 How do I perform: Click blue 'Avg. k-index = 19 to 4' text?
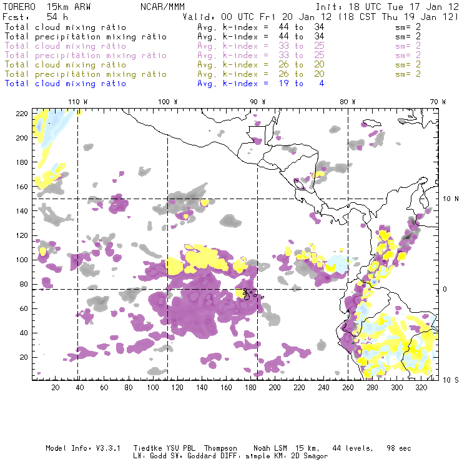point(261,84)
